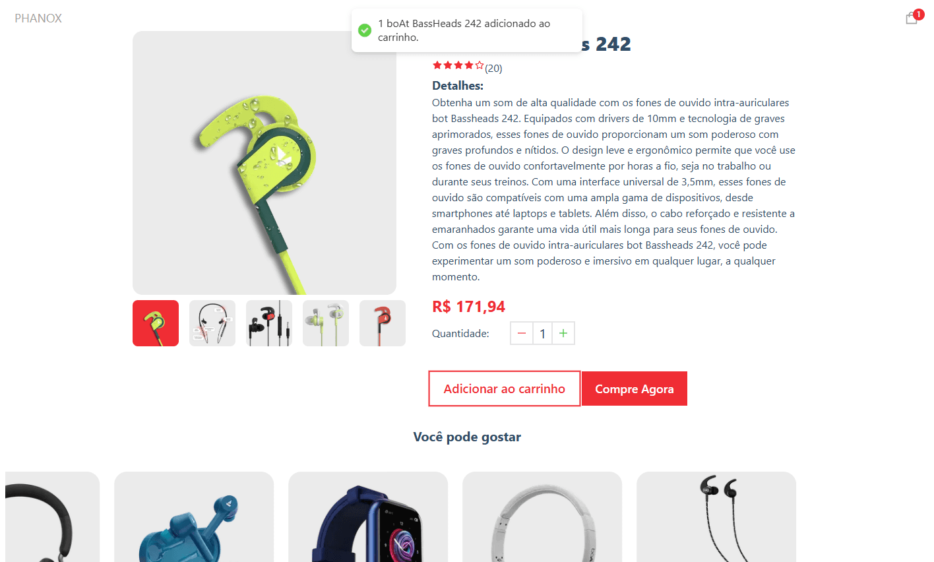Open the black wired earphones product card

pyautogui.click(x=716, y=516)
